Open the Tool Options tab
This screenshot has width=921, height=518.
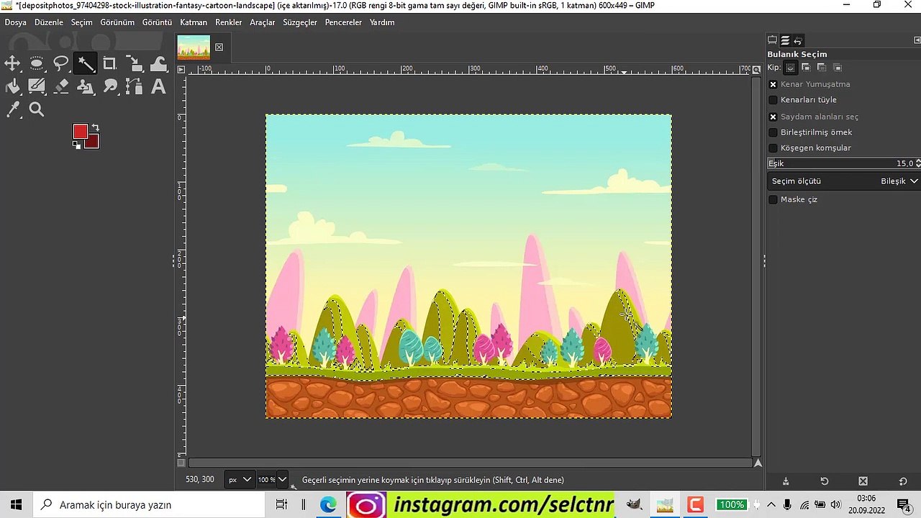tap(772, 40)
